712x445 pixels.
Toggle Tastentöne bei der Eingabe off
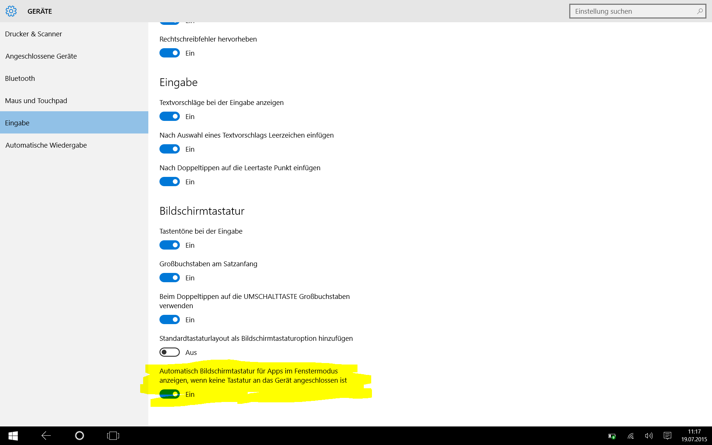tap(169, 245)
